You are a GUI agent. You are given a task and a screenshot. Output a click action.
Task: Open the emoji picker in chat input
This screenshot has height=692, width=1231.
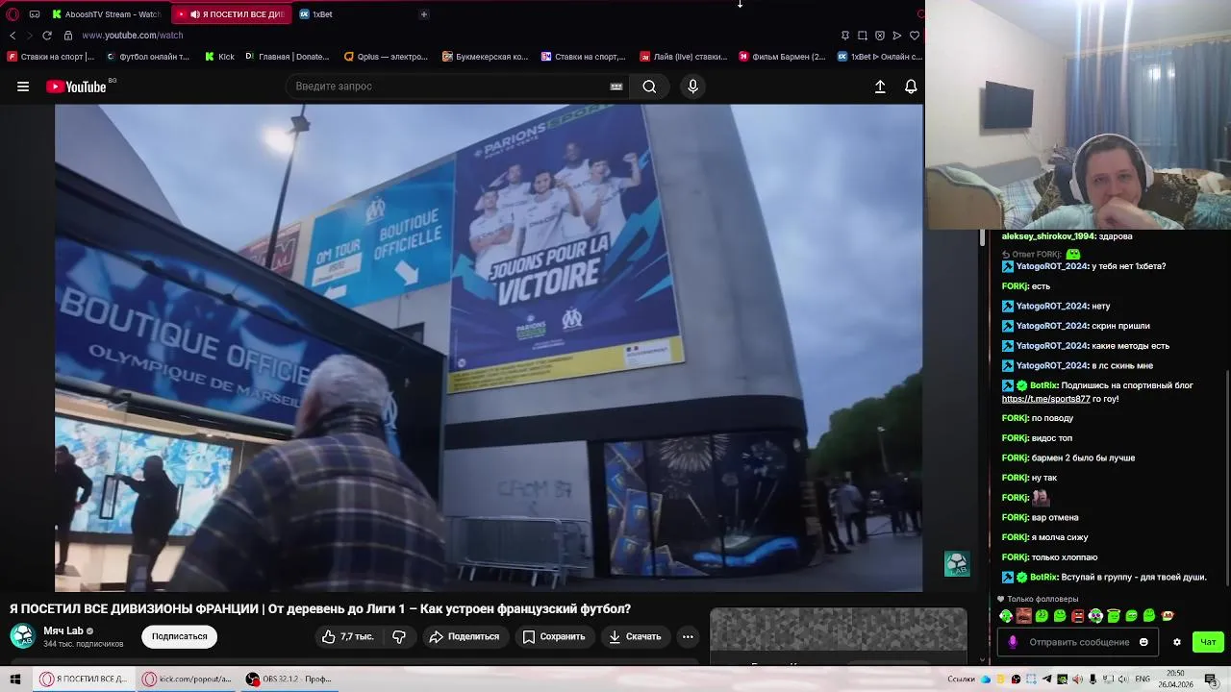[1143, 642]
